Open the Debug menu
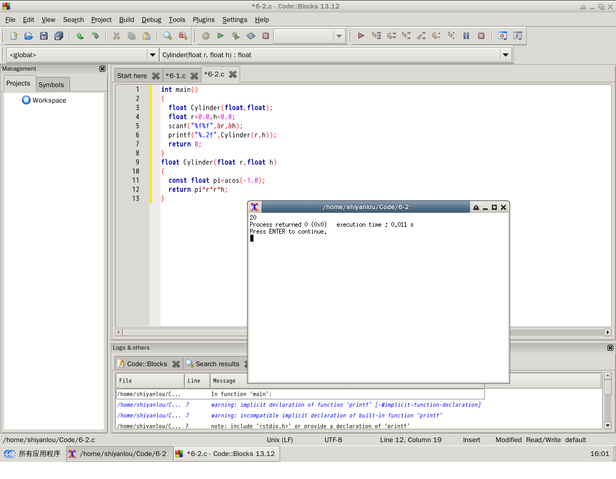Viewport: 616px width, 479px height. [151, 20]
